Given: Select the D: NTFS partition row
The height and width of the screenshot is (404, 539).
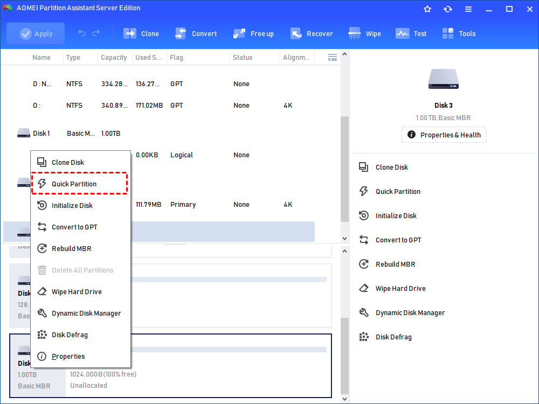Looking at the screenshot, I should (159, 84).
